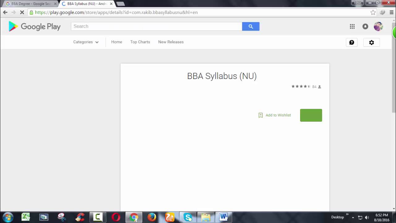Screen dimensions: 396x223
Task: Open Skype from the taskbar
Action: [x=188, y=217]
